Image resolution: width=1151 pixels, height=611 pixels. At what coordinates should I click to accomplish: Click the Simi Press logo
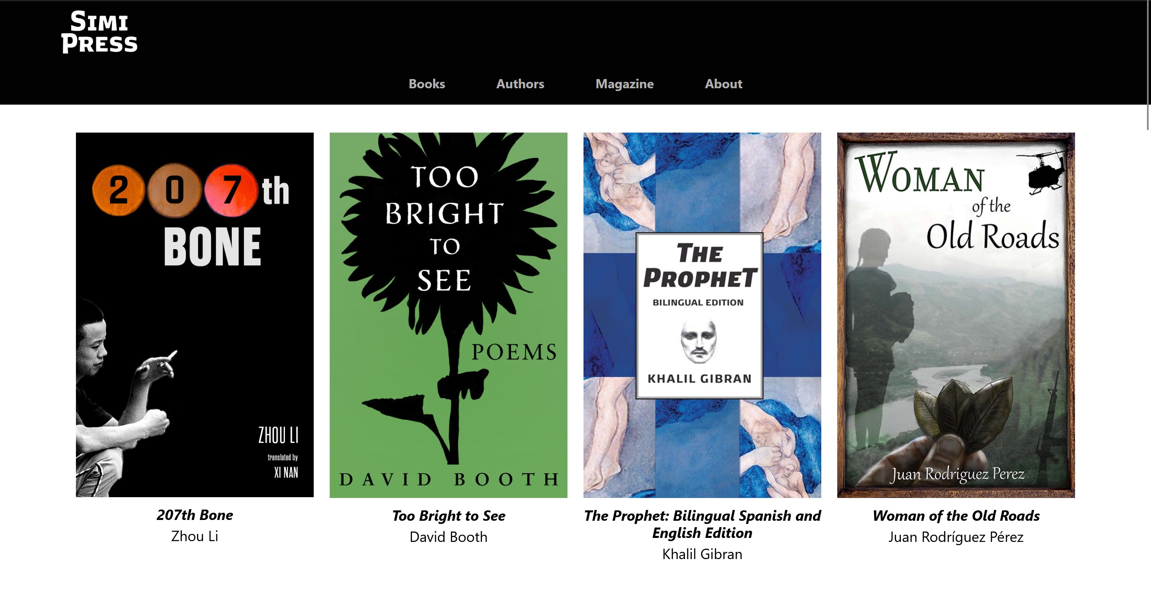pyautogui.click(x=99, y=32)
